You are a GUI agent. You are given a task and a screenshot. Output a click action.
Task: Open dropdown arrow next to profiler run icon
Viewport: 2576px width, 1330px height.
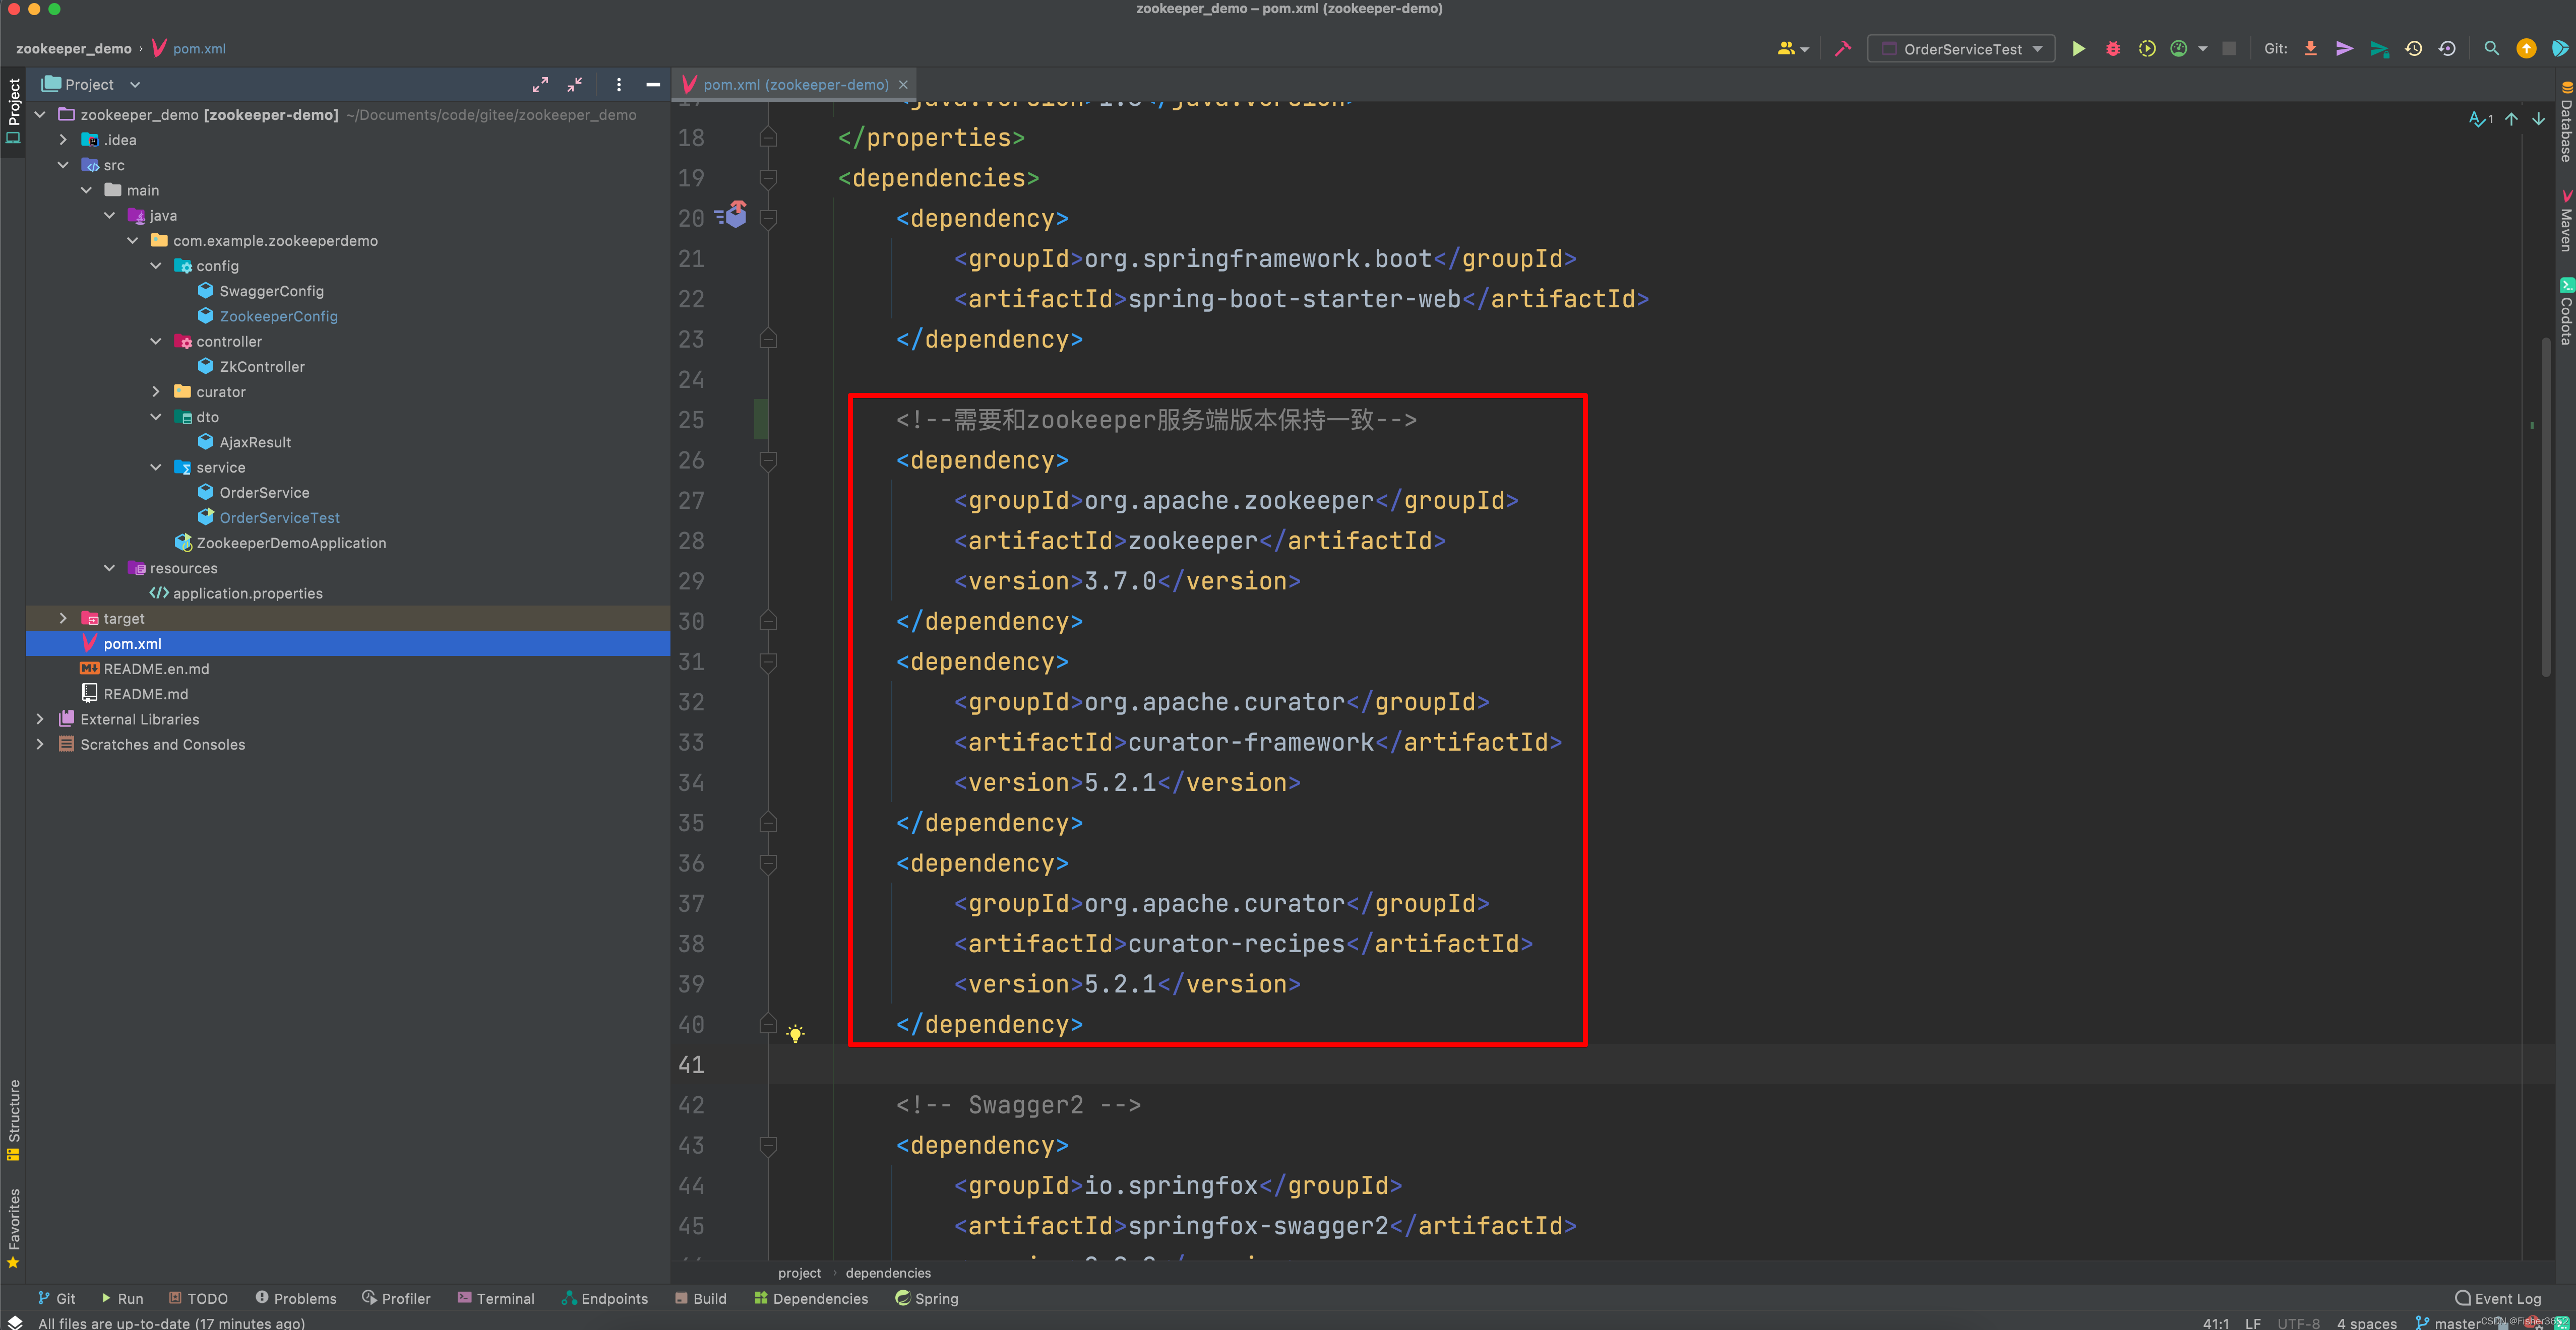[x=2202, y=49]
